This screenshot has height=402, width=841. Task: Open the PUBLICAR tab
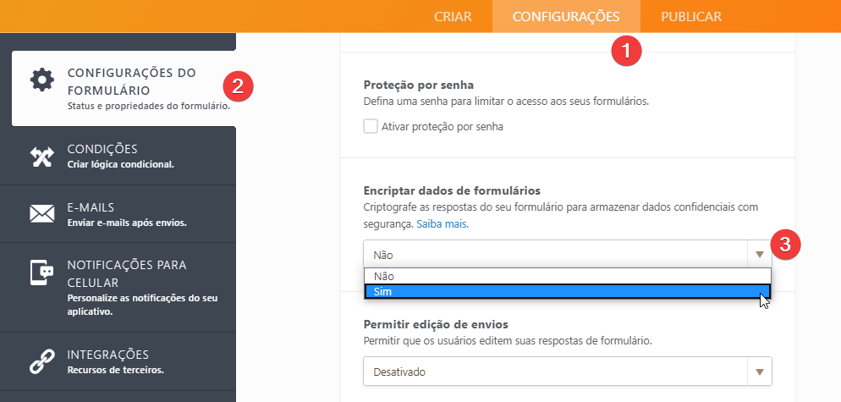coord(690,17)
